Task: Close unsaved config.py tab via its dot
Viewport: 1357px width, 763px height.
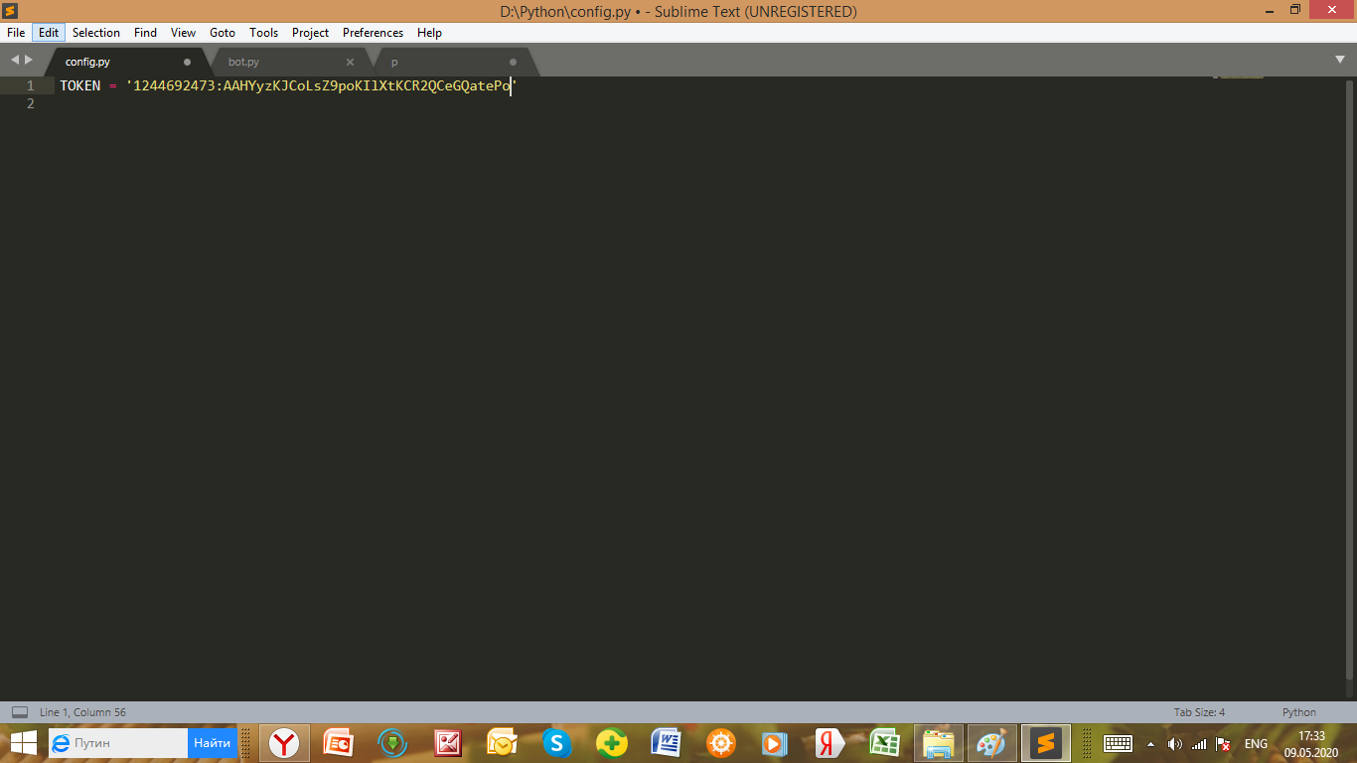Action: 187,62
